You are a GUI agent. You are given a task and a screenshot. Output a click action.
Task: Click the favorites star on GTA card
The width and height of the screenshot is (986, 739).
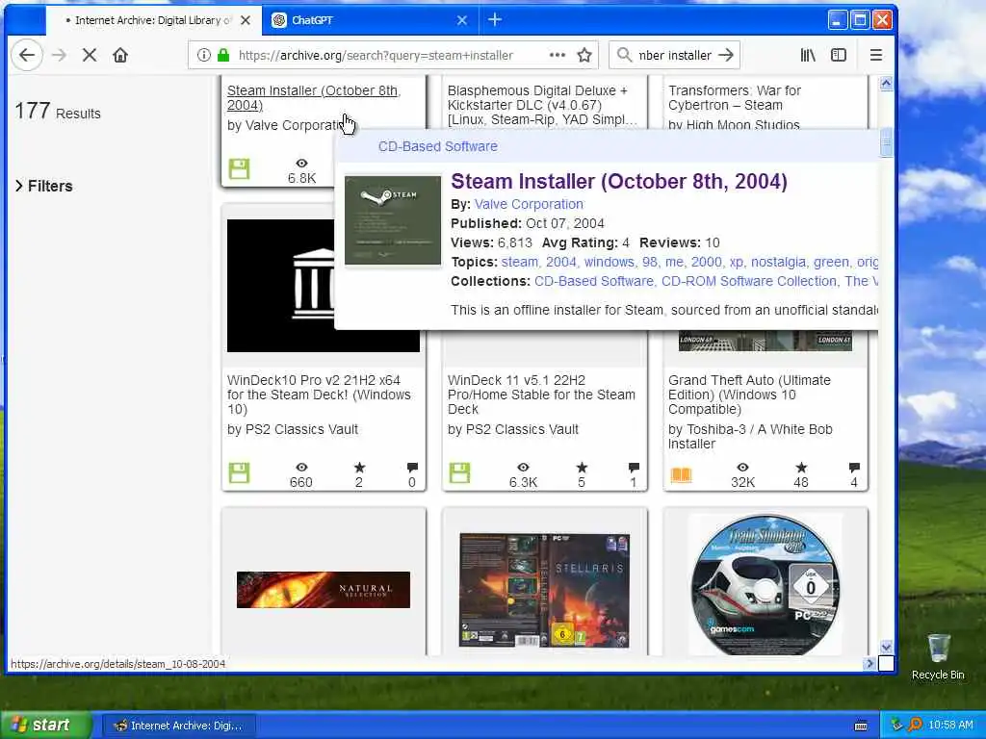(801, 467)
